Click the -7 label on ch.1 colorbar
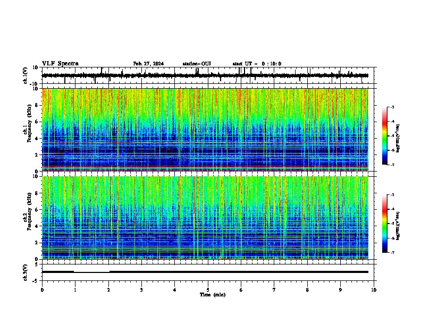This screenshot has width=421, height=325. pos(392,165)
